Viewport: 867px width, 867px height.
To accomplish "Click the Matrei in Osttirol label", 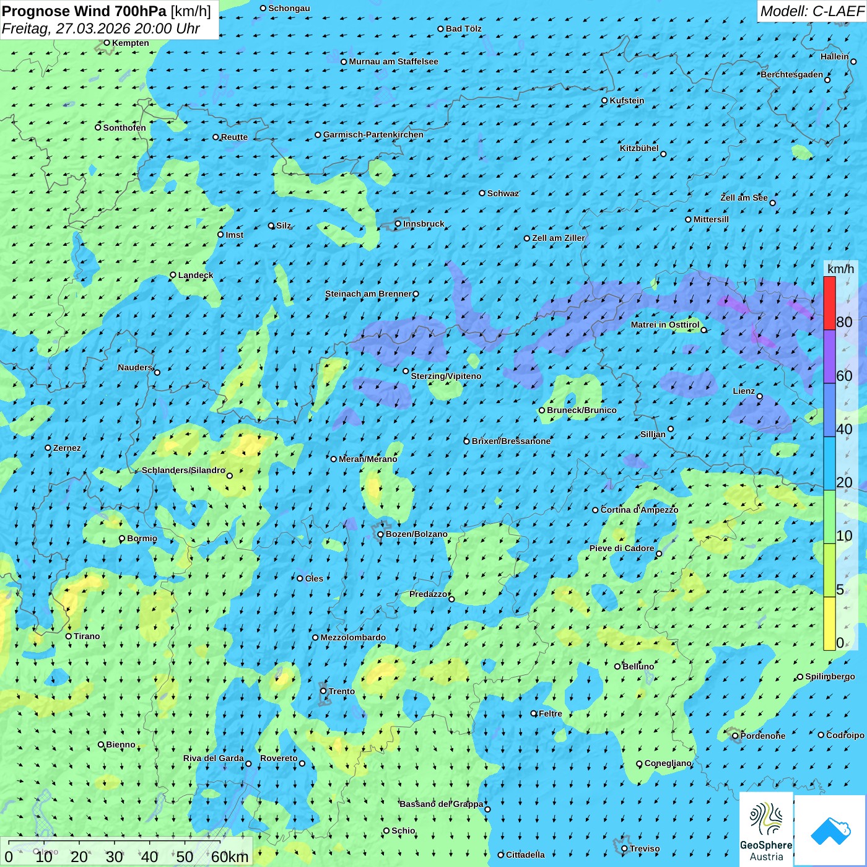I will tap(665, 325).
